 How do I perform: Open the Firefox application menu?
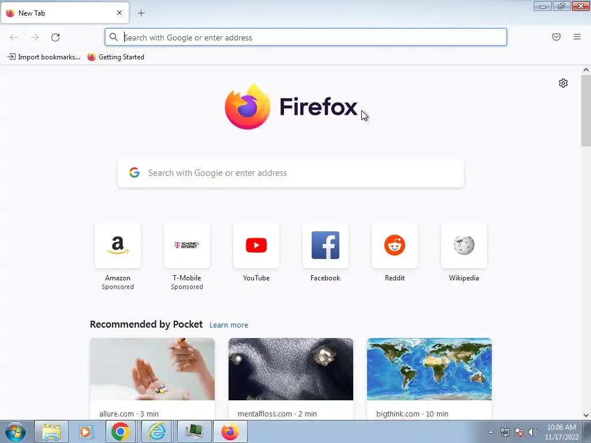point(577,37)
